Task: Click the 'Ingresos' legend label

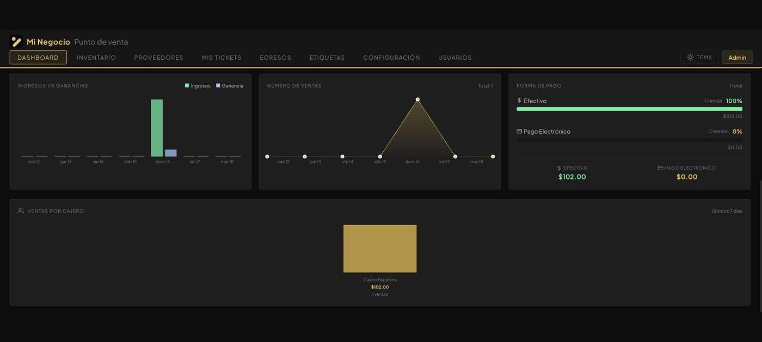Action: pyautogui.click(x=200, y=86)
